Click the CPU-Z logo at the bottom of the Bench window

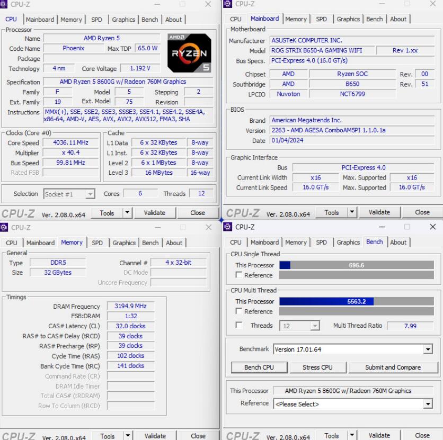coord(244,435)
